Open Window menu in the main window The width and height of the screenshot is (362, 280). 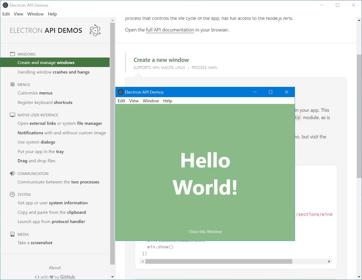point(36,14)
